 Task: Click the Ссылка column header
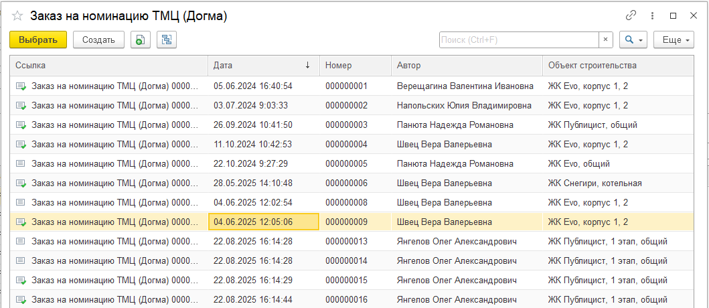click(108, 66)
